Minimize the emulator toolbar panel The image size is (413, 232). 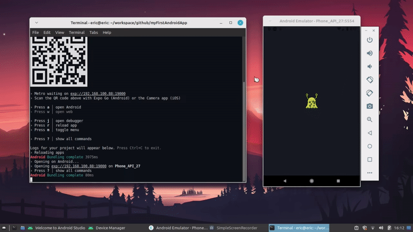click(366, 30)
